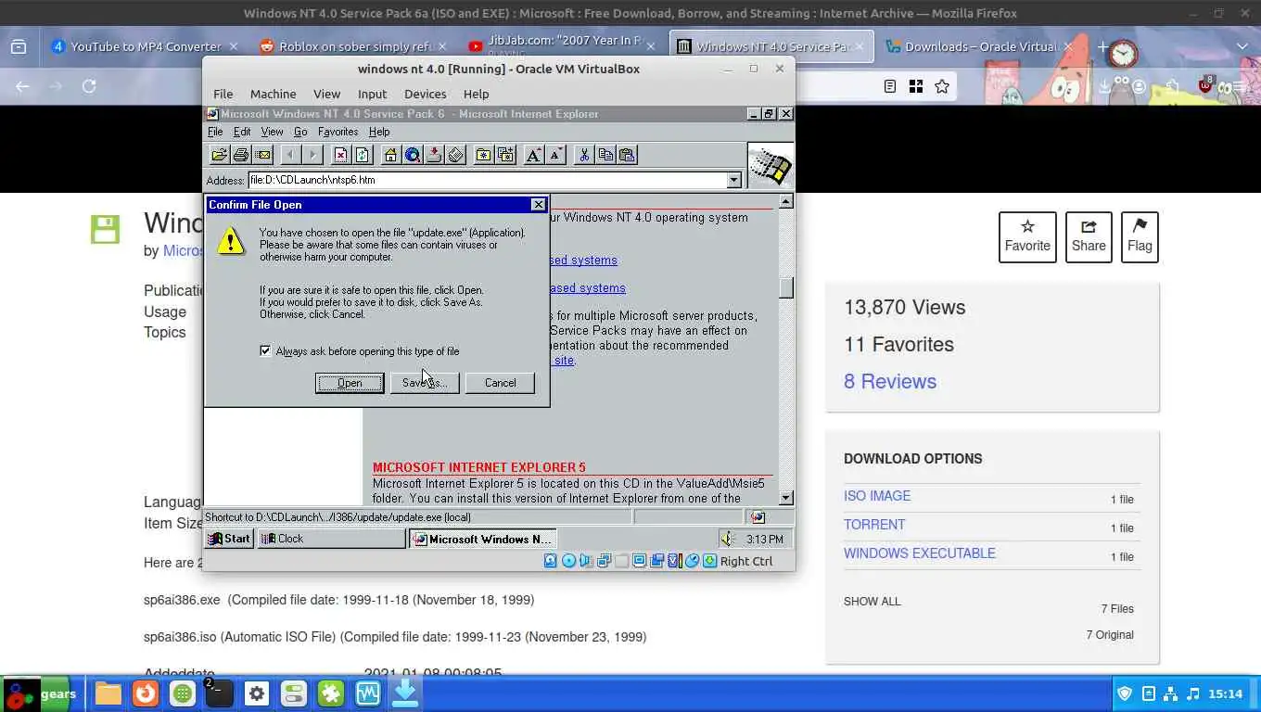Screen dimensions: 1261x712
Task: Click Cancel in the Confirm File Open dialog
Action: point(500,383)
